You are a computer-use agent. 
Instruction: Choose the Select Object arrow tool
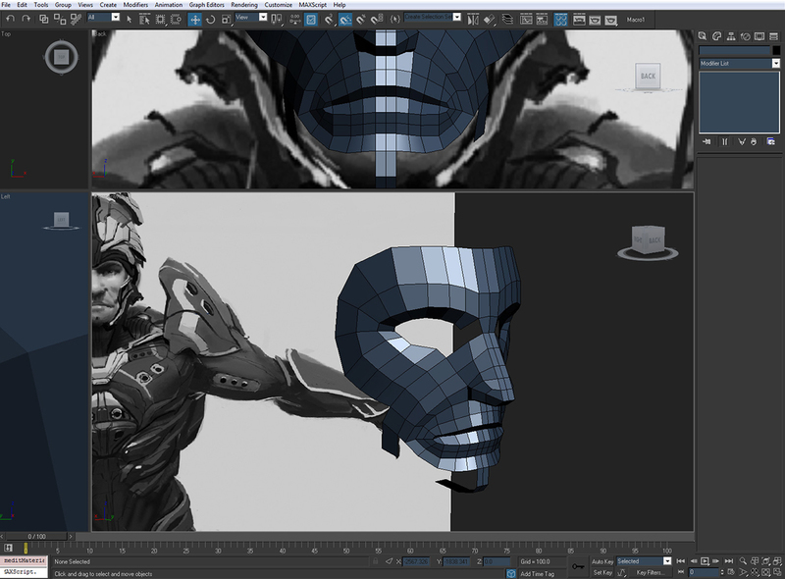click(130, 19)
